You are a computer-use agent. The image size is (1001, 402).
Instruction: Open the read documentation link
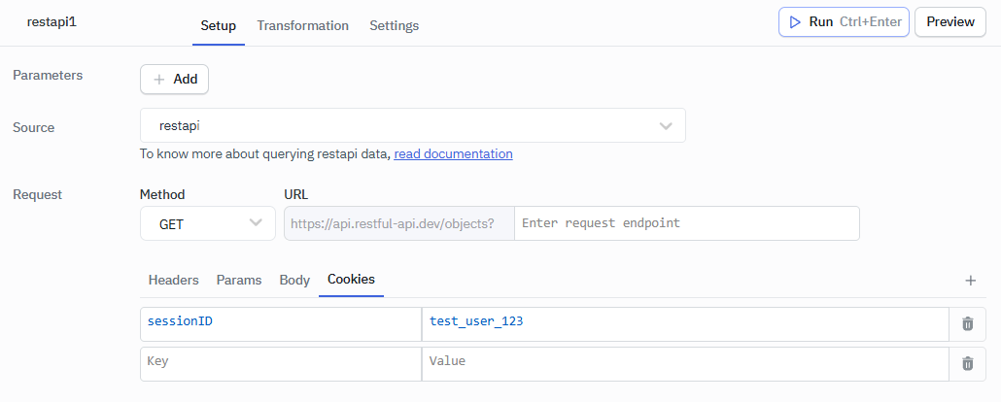click(453, 153)
